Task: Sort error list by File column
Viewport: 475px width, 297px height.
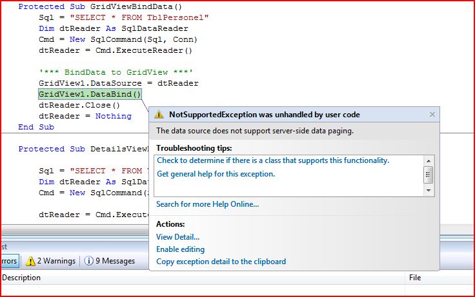Action: 415,278
